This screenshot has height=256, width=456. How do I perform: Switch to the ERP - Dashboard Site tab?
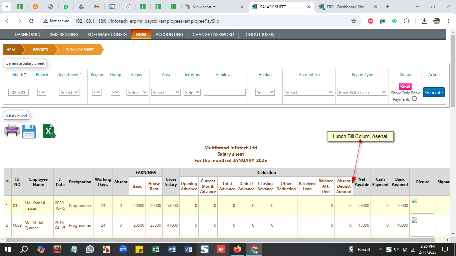pyautogui.click(x=345, y=7)
